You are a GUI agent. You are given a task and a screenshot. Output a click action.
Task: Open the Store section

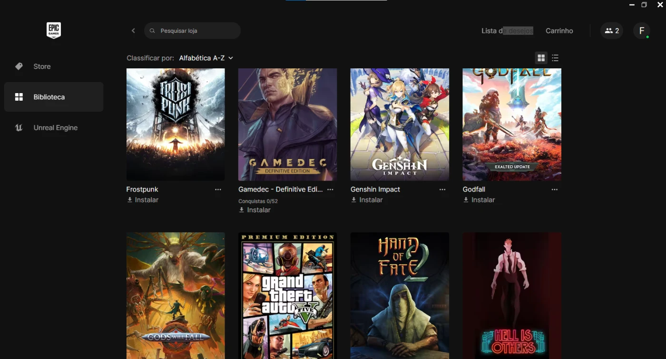[x=54, y=66]
